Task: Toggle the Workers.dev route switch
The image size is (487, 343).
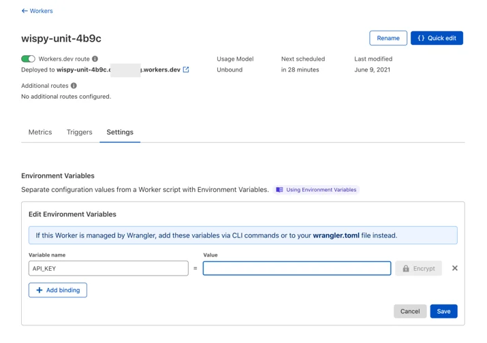Action: [28, 59]
